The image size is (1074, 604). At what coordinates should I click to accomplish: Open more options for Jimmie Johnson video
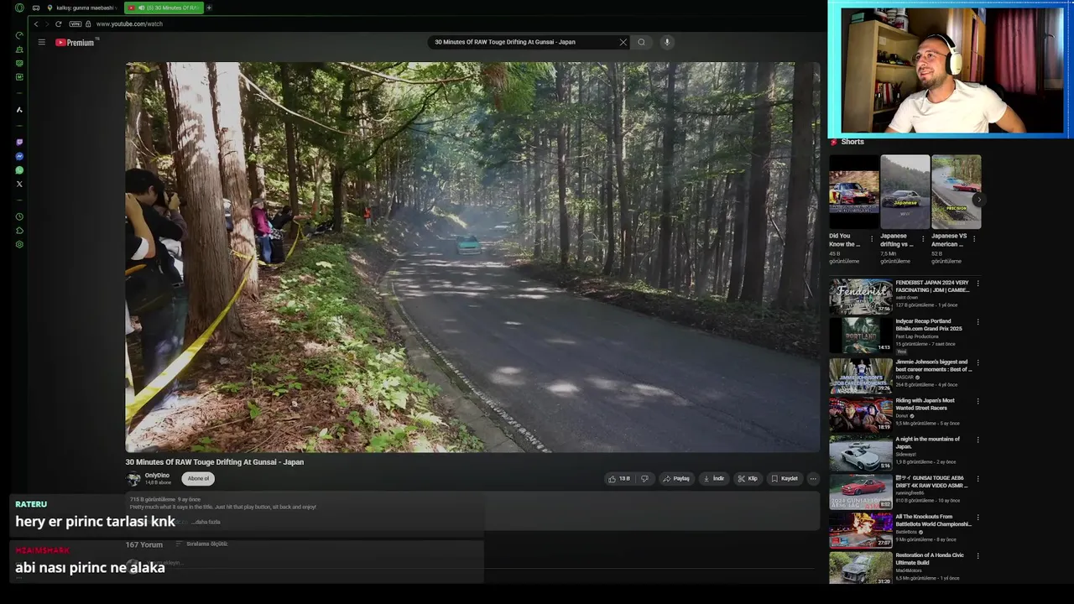tap(978, 362)
